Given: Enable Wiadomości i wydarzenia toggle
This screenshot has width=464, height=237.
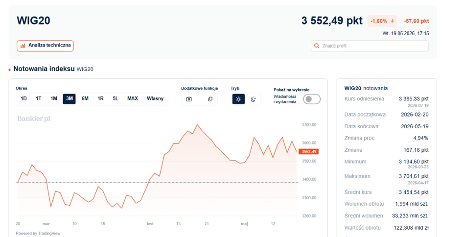Looking at the screenshot, I should [312, 99].
